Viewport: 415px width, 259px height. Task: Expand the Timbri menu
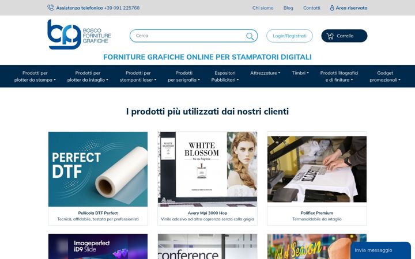[x=300, y=73]
